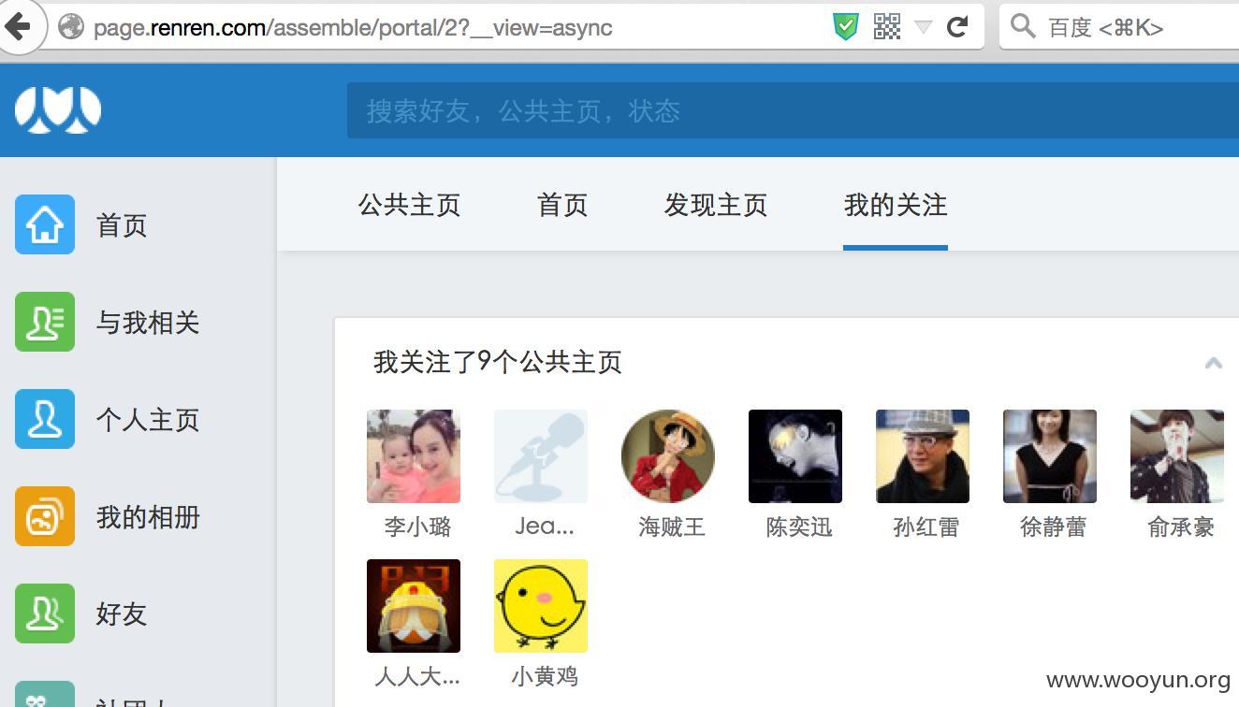
Task: Open 好友 in the sidebar
Action: tap(122, 614)
